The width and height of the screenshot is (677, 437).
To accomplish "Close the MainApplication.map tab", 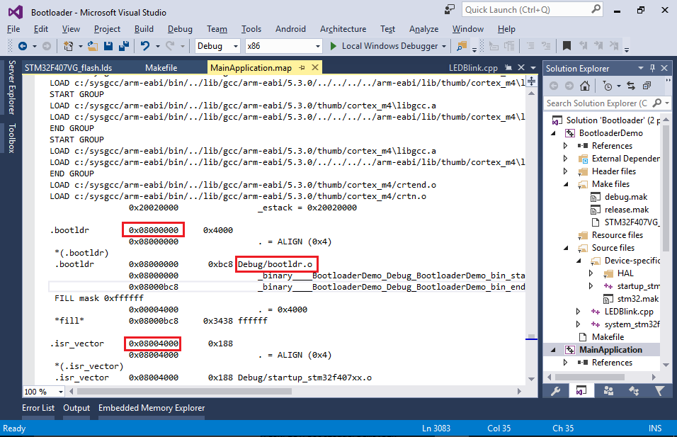I will tap(315, 67).
